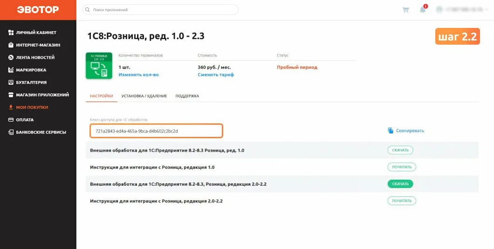
Task: Click the Банковские сервисы icon
Action: [x=11, y=132]
